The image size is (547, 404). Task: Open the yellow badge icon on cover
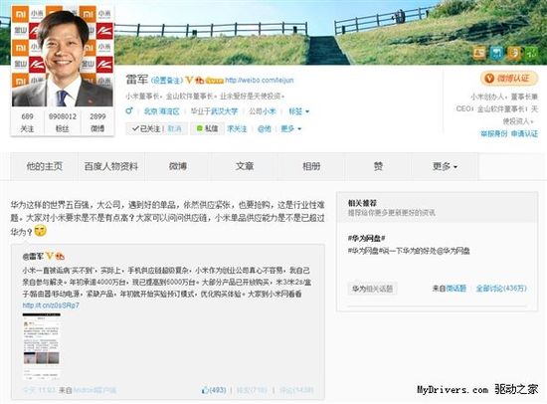(x=513, y=53)
